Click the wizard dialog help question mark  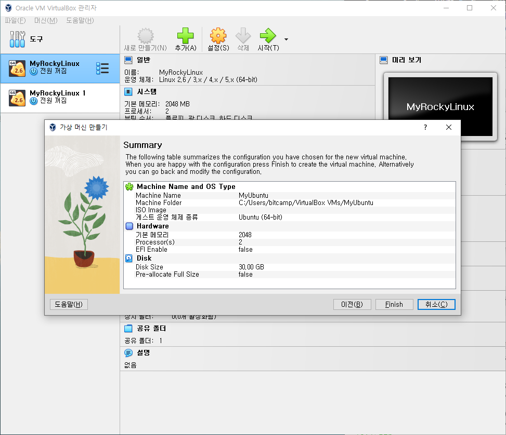(425, 127)
